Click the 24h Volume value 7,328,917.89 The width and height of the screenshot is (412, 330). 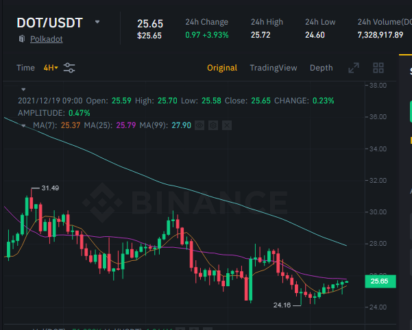tap(380, 35)
